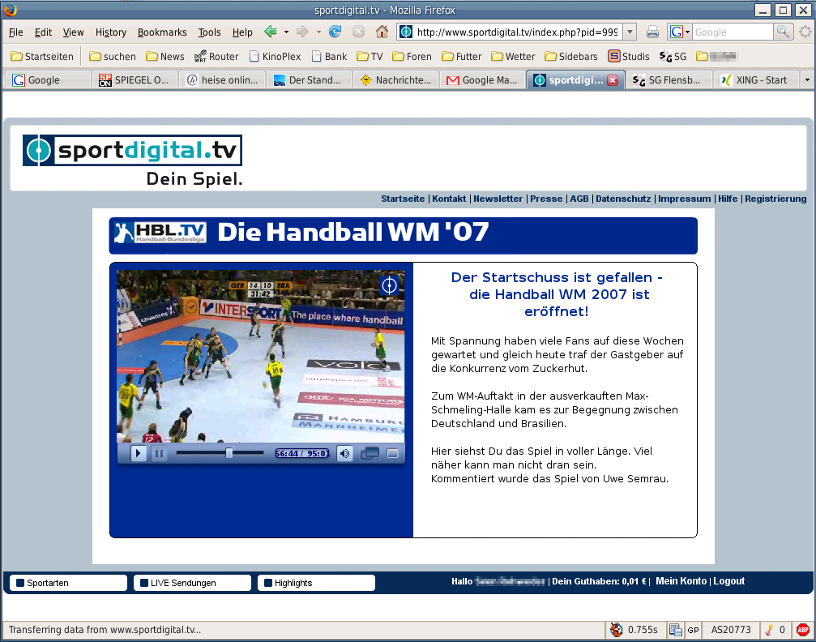Click into the Google search field
The image size is (816, 642).
(733, 32)
